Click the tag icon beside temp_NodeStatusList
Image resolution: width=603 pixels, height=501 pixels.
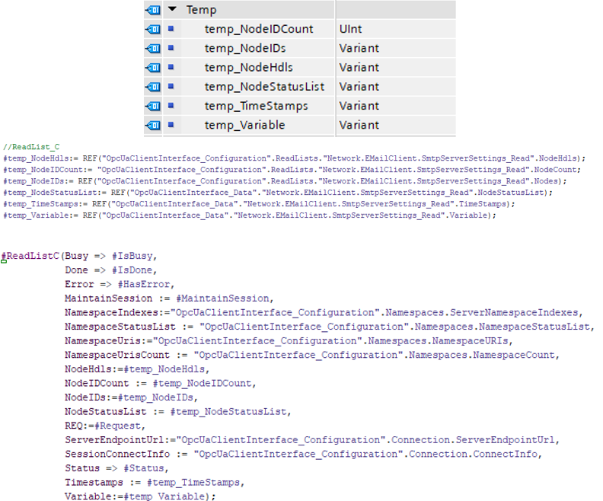point(152,87)
